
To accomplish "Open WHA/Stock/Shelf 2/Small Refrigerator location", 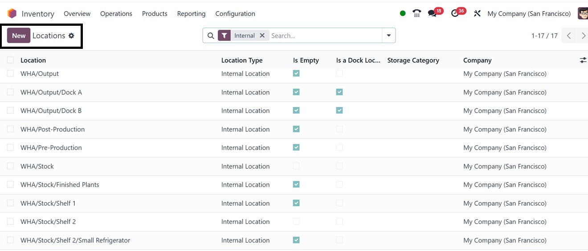I will point(75,240).
